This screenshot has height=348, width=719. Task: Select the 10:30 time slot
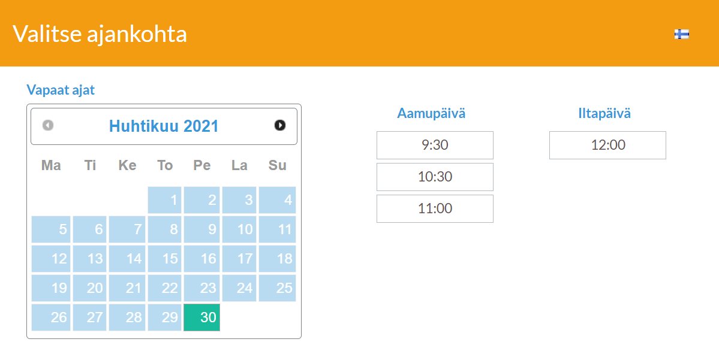(435, 177)
